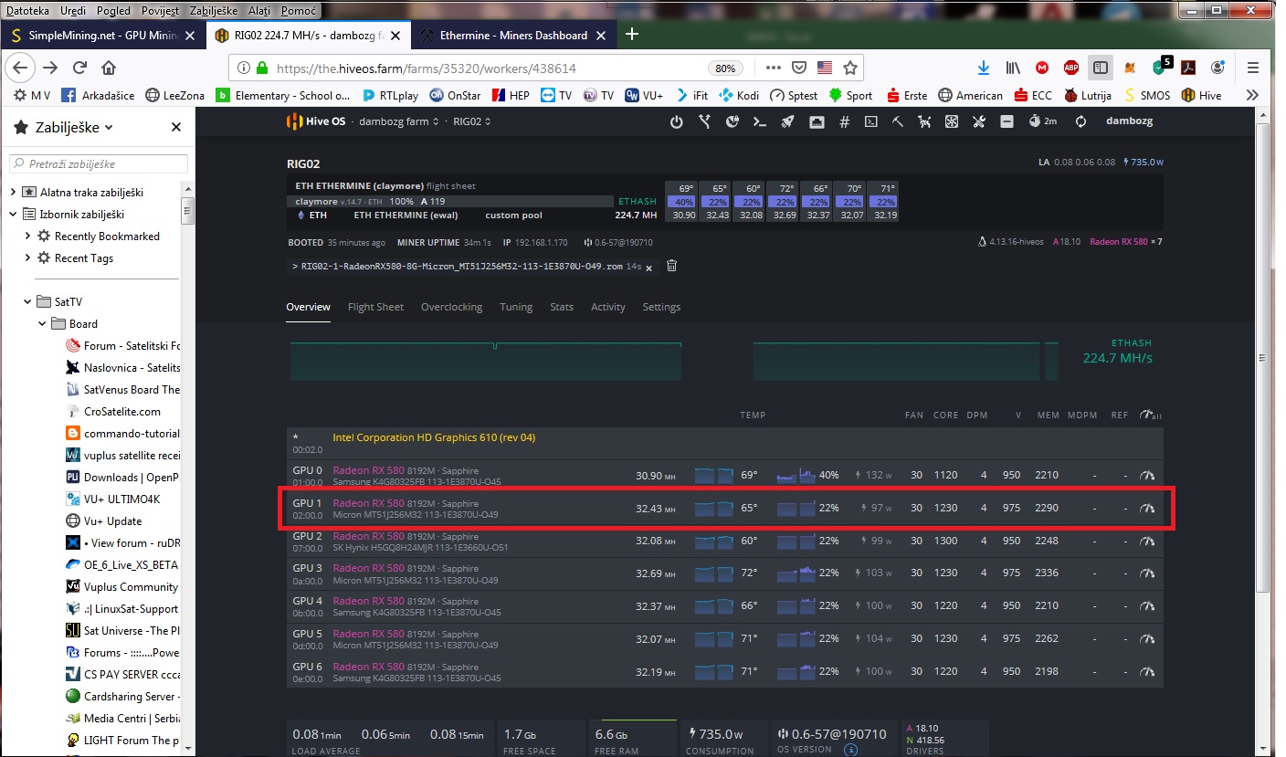Screen dimensions: 1286x757
Task: Click the Pretraži zabilješke search field
Action: click(99, 164)
